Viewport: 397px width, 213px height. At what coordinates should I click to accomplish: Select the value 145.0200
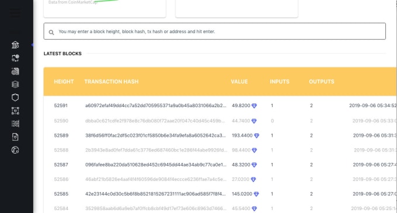[242, 194]
